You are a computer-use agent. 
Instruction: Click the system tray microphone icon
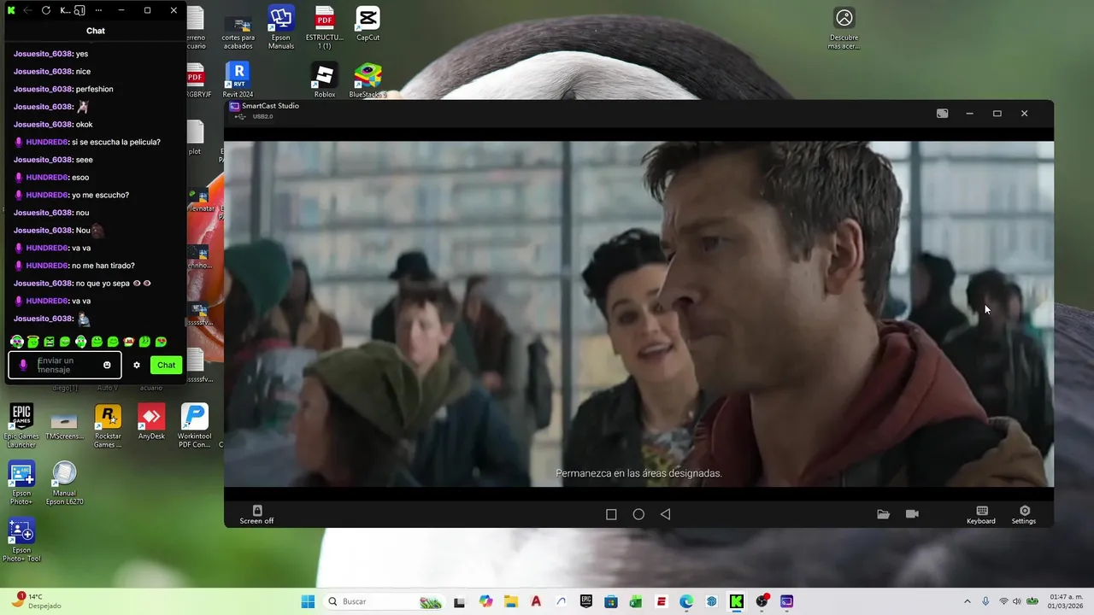click(x=985, y=601)
